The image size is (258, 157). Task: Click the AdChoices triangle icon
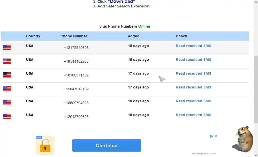point(212,136)
